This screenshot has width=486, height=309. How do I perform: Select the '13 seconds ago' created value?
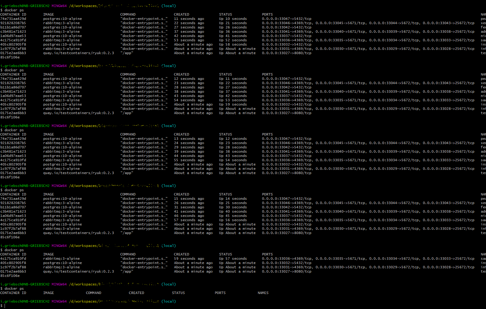189,139
